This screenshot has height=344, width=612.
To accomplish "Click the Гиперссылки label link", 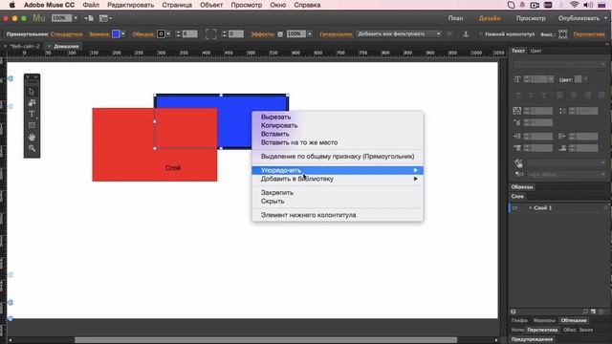I will [336, 34].
